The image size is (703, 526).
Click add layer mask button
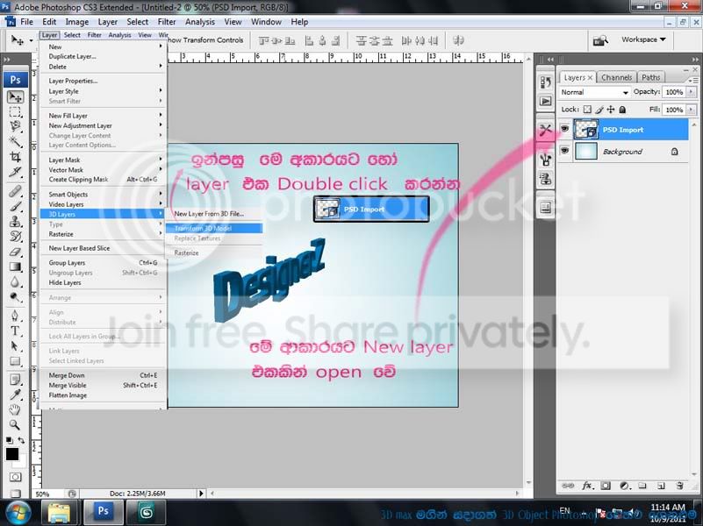point(606,486)
